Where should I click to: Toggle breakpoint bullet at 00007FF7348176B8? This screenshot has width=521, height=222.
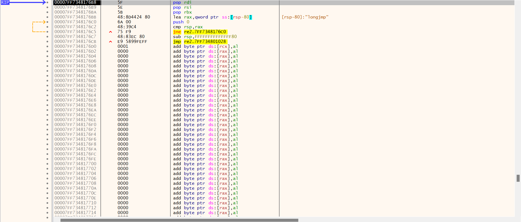pos(47,2)
